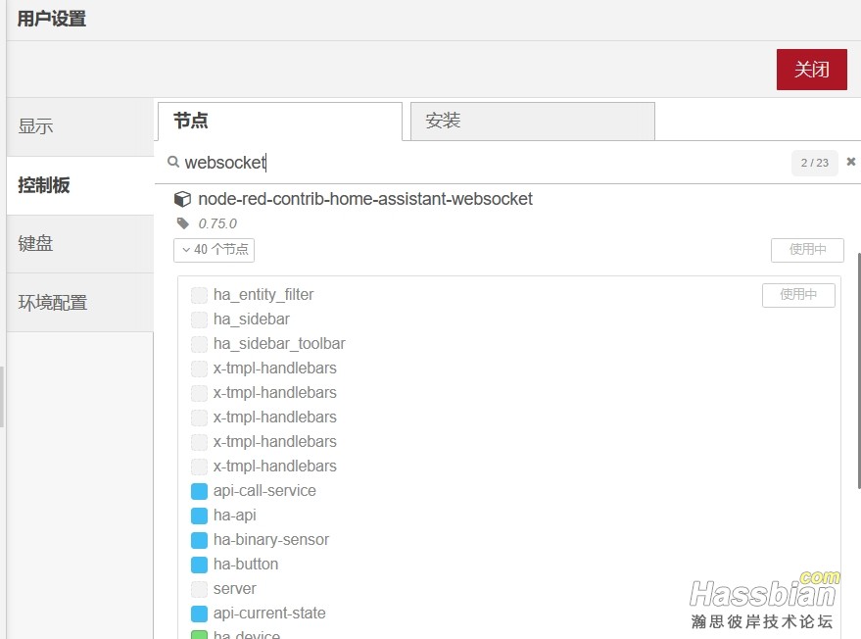
Task: Open the 键盘 shortcuts section
Action: point(80,243)
